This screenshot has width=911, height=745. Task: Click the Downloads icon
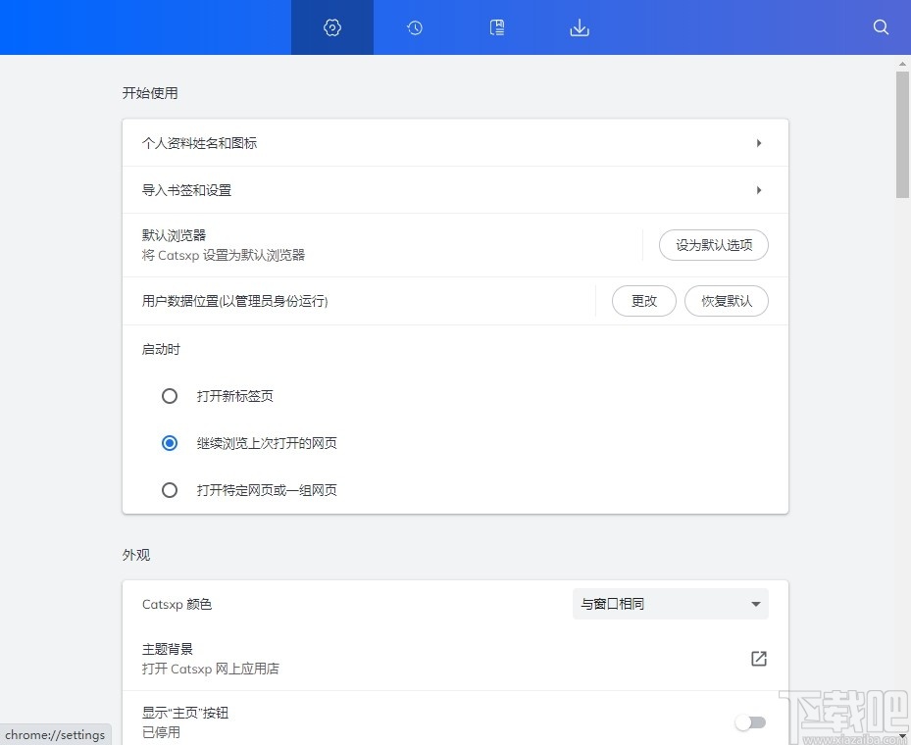579,27
